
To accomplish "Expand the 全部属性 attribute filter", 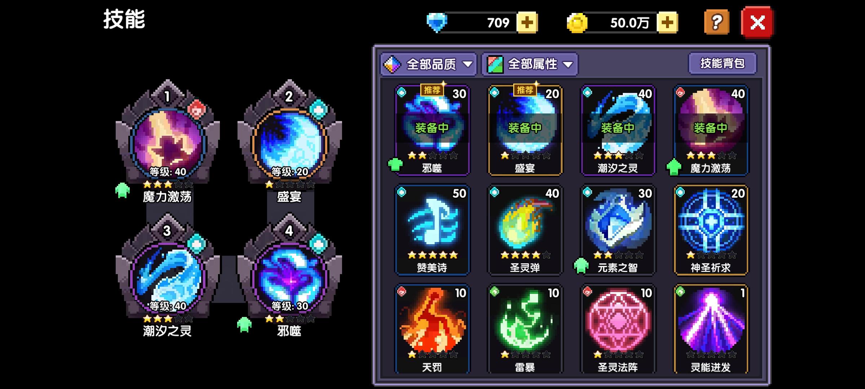I will pos(530,64).
